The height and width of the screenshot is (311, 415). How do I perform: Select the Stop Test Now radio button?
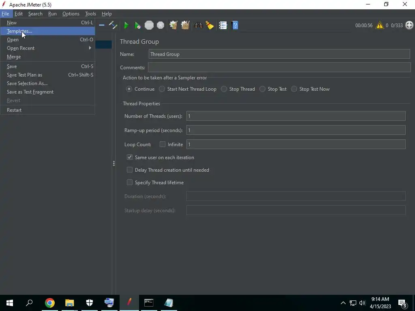click(294, 89)
